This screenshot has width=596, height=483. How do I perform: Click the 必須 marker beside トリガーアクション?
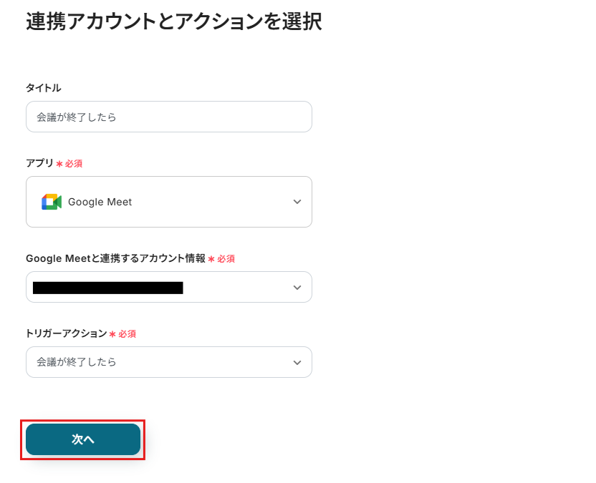pos(128,334)
